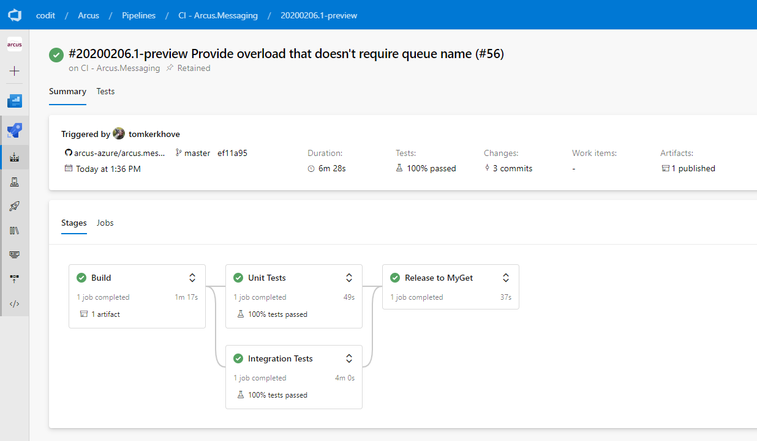Click the ef11a95 commit hash
757x441 pixels.
pyautogui.click(x=232, y=153)
